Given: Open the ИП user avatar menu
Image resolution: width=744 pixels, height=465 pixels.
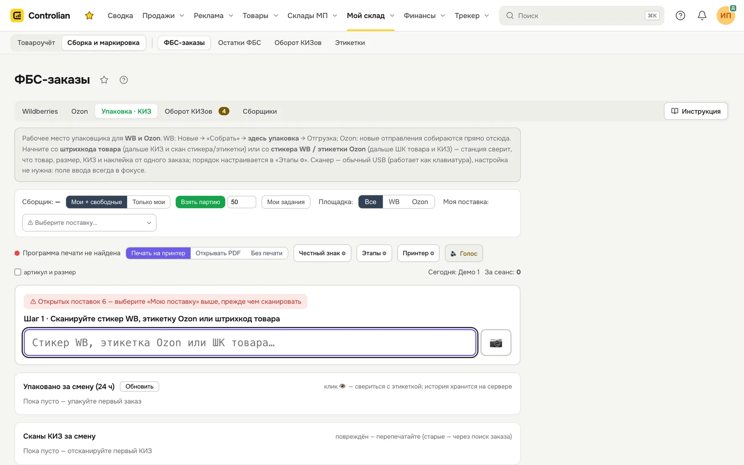Looking at the screenshot, I should coord(726,15).
